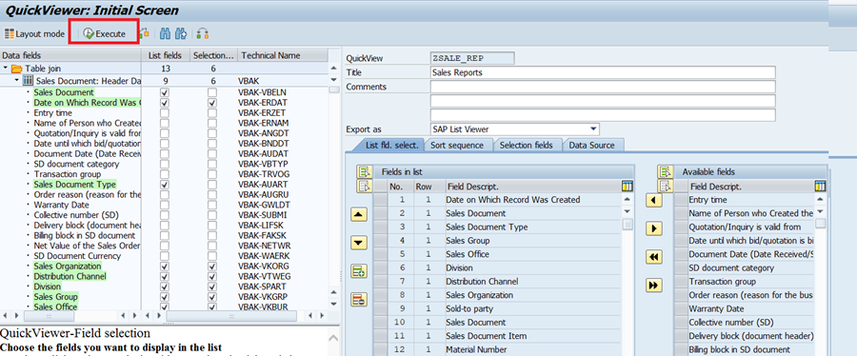Collapse the Table join folder node
This screenshot has height=356, width=857.
click(6, 69)
